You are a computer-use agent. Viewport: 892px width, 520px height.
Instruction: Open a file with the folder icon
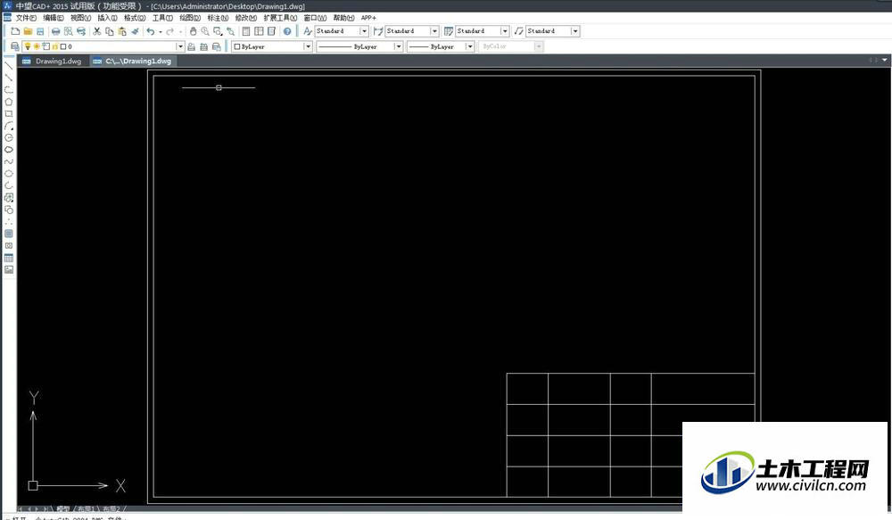point(28,31)
